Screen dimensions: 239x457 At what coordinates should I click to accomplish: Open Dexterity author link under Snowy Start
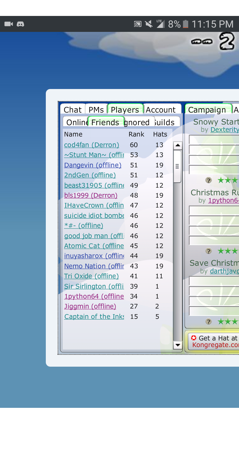(225, 130)
